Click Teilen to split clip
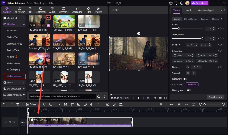228x135 pixels. [x=31, y=104]
